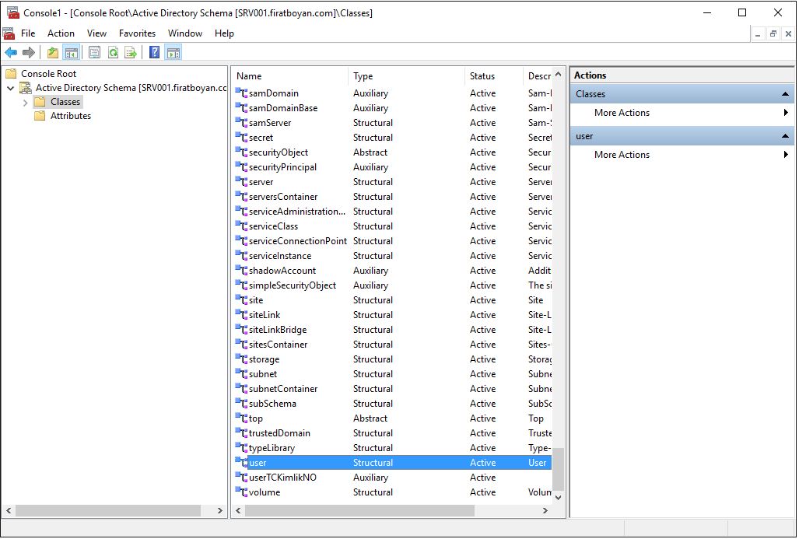The image size is (799, 539).
Task: Click the Forward arrow toolbar icon
Action: tap(29, 52)
